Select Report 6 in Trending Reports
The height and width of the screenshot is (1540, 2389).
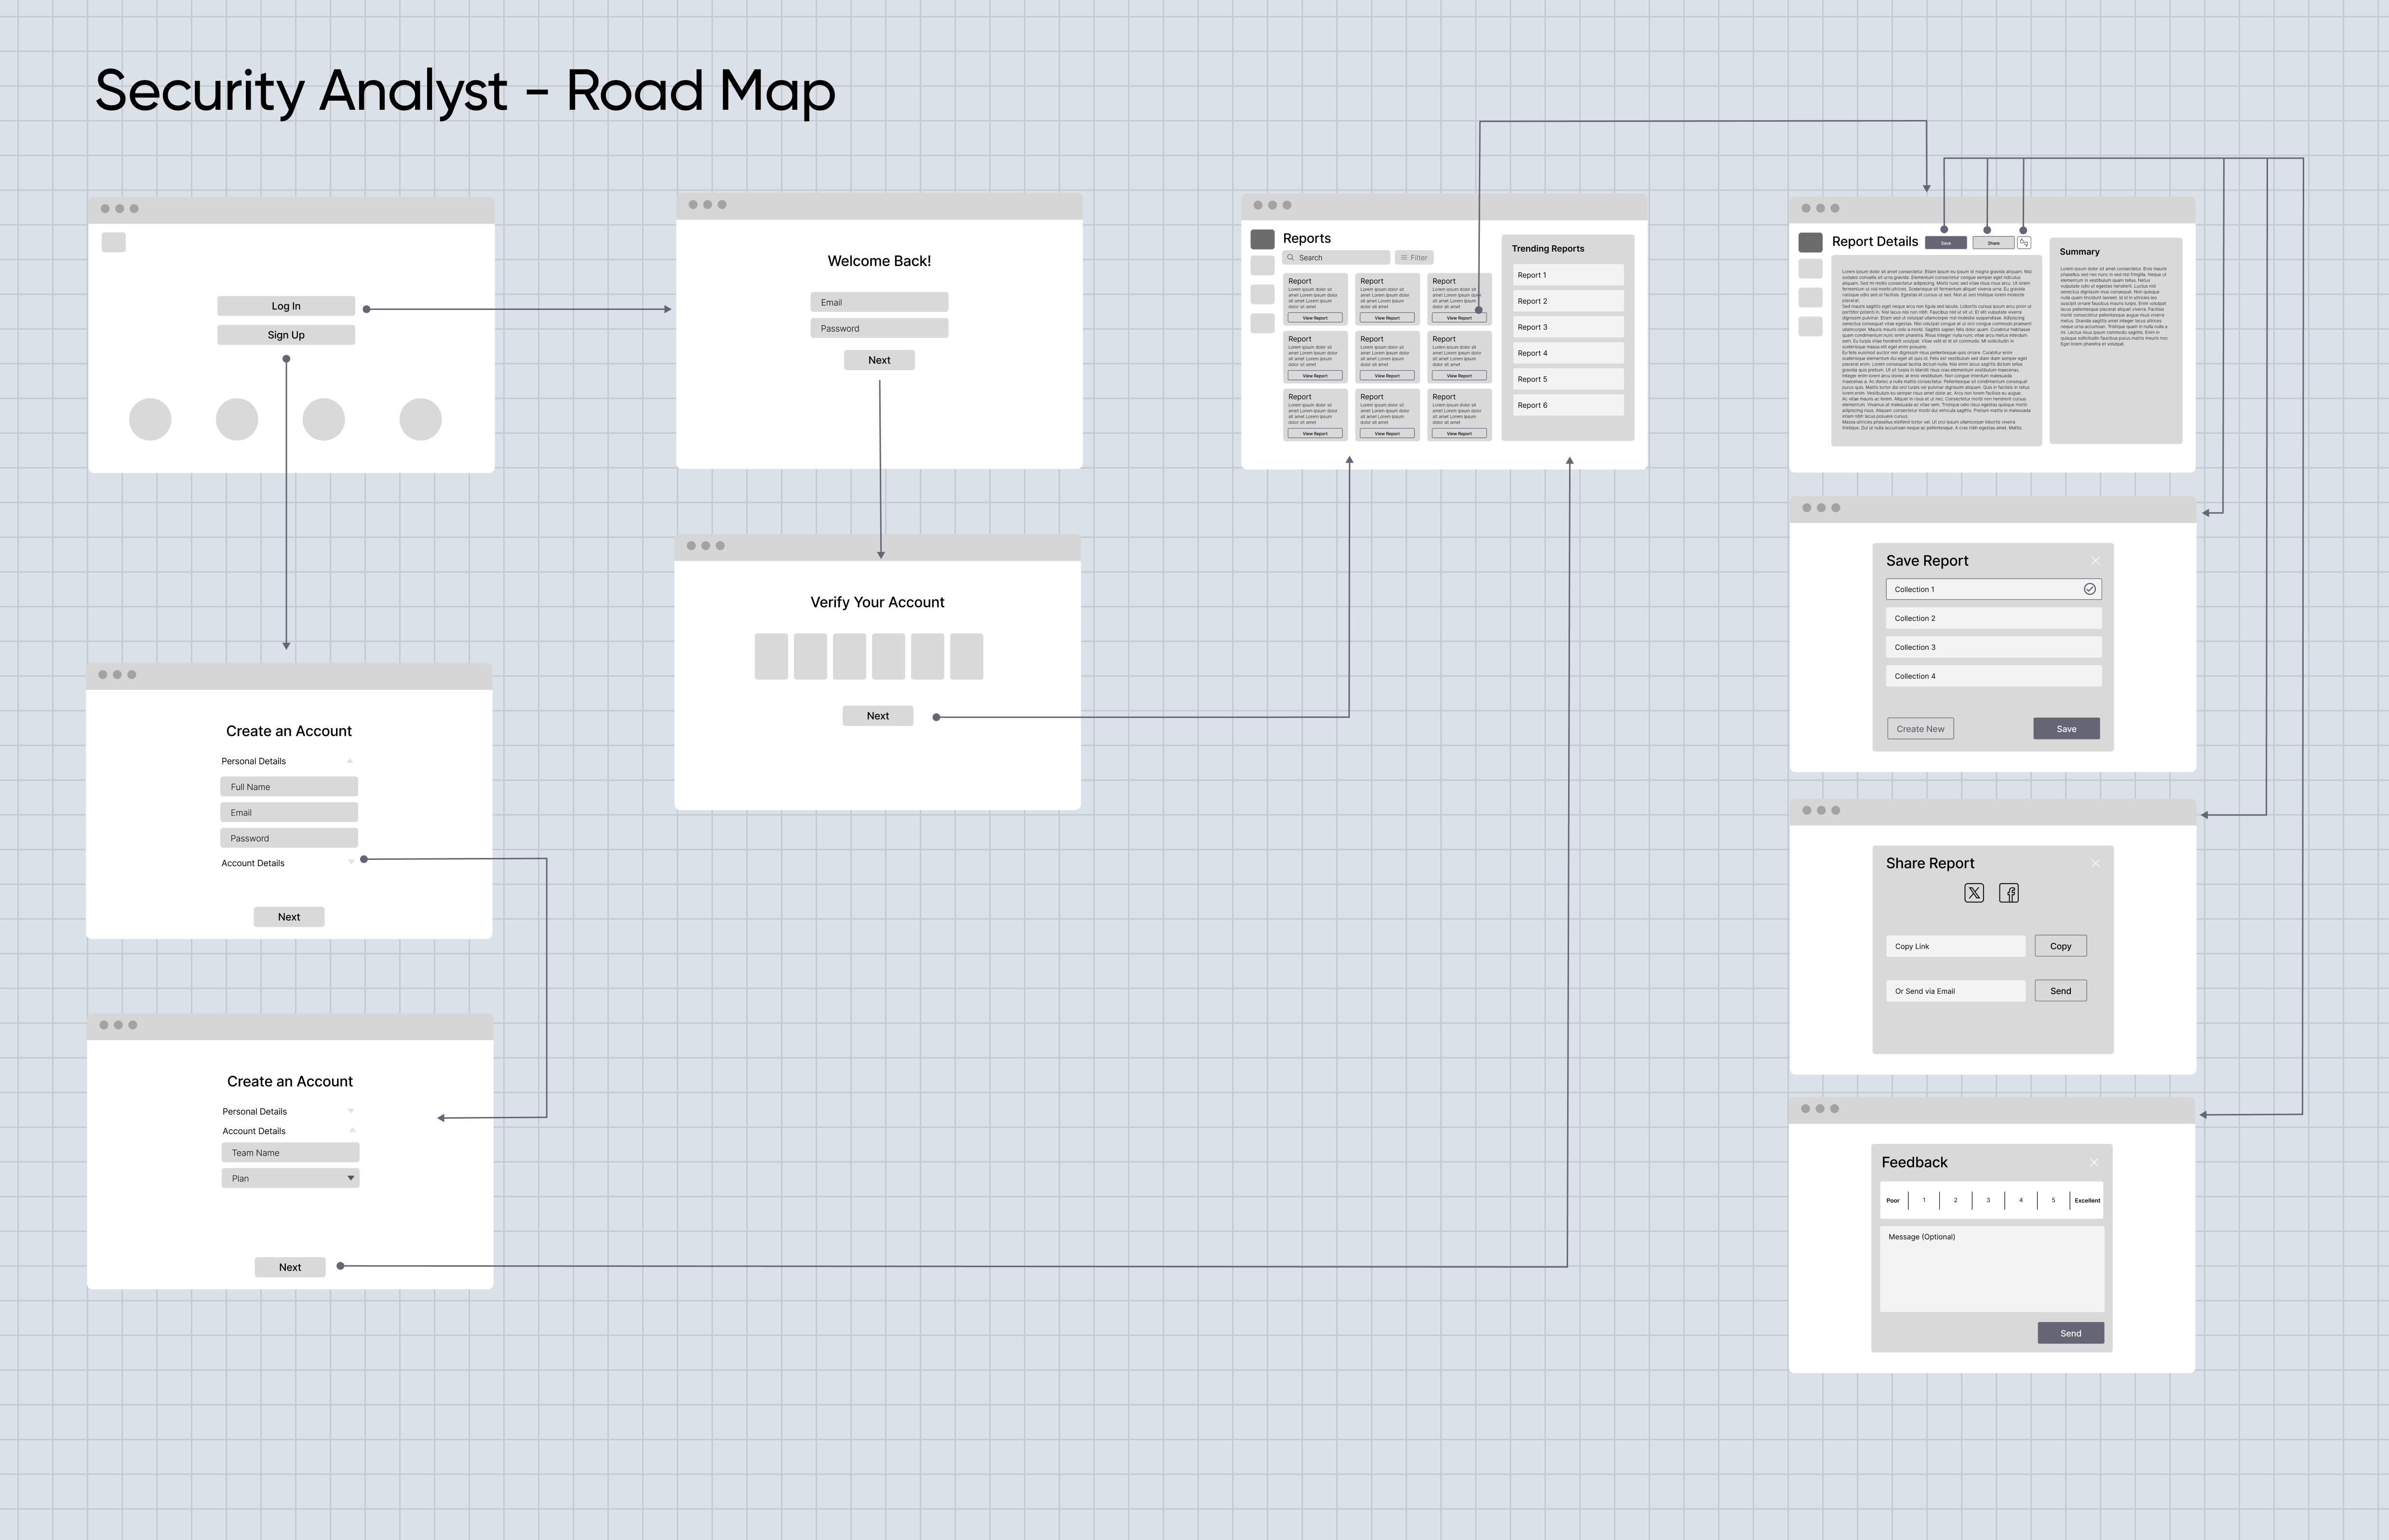(1567, 405)
